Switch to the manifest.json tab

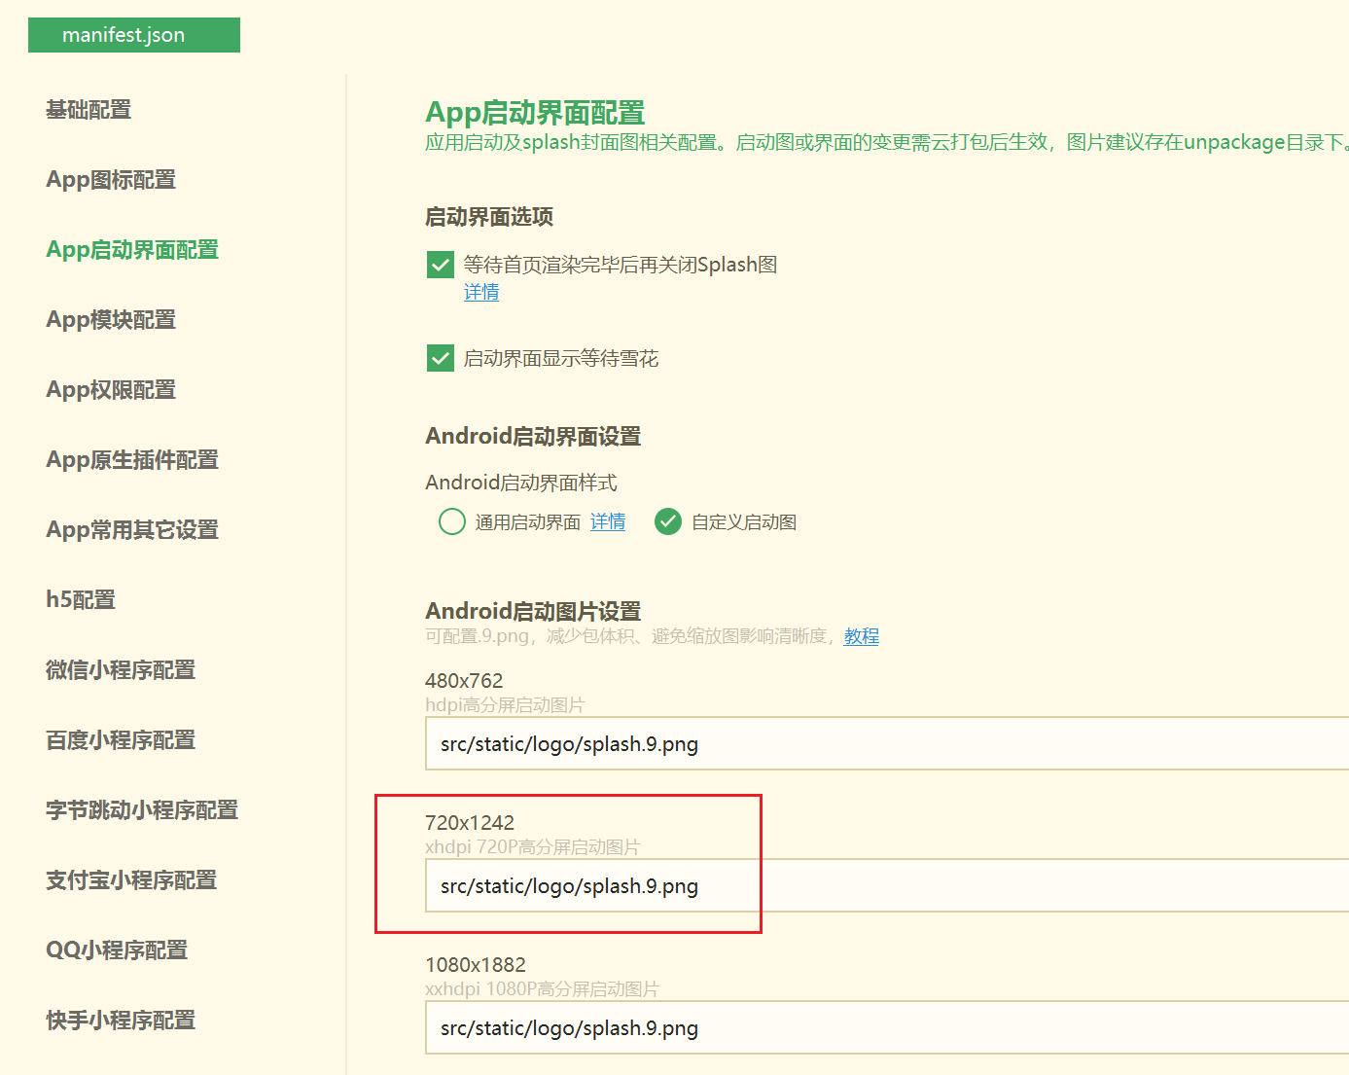pos(133,34)
